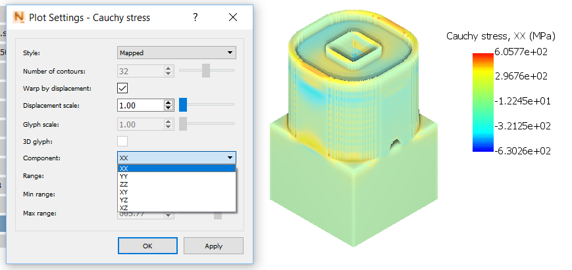Viewport: 572px width, 270px height.
Task: Collapse the Component combo box showing XX
Action: pos(176,158)
